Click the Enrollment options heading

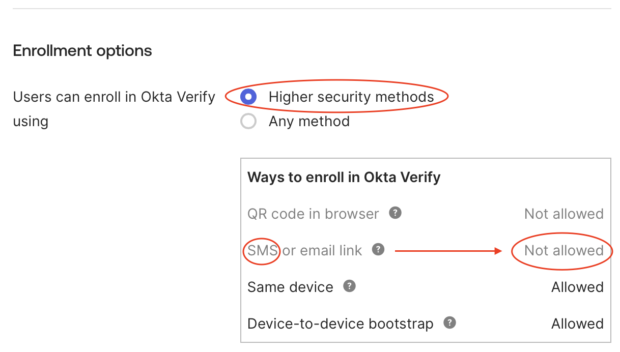coord(82,51)
